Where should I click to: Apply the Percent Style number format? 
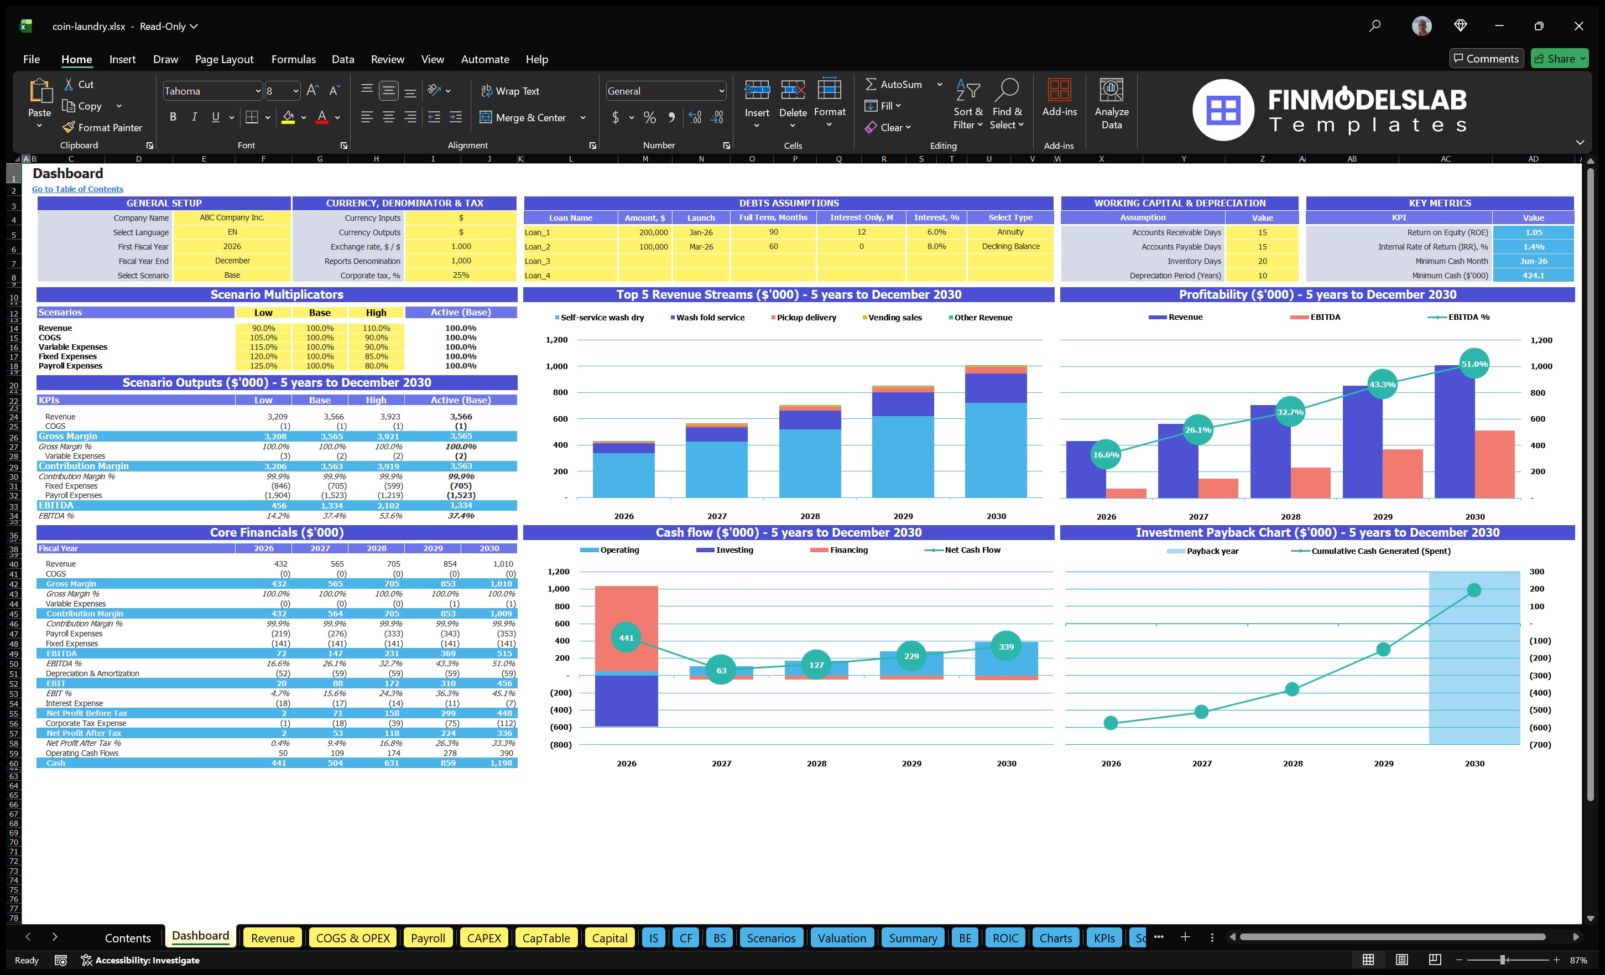point(649,117)
